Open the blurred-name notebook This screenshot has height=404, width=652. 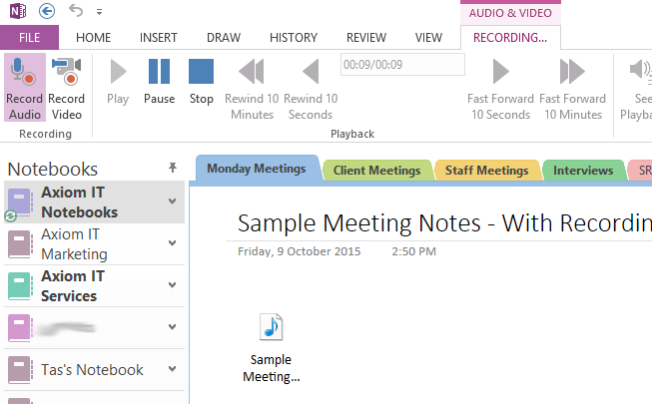coord(94,328)
